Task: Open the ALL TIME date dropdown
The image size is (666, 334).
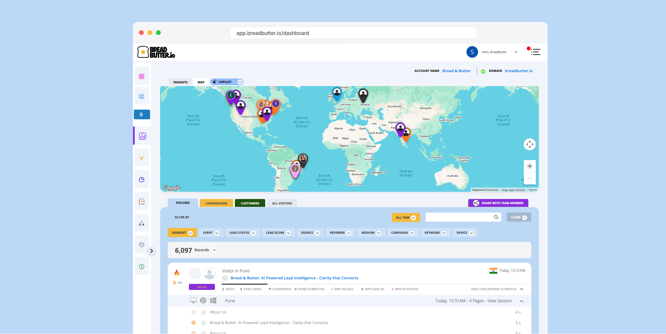Action: pyautogui.click(x=405, y=217)
